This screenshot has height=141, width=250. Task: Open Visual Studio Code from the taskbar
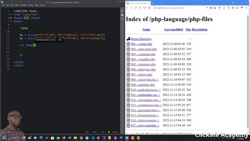pos(93,138)
